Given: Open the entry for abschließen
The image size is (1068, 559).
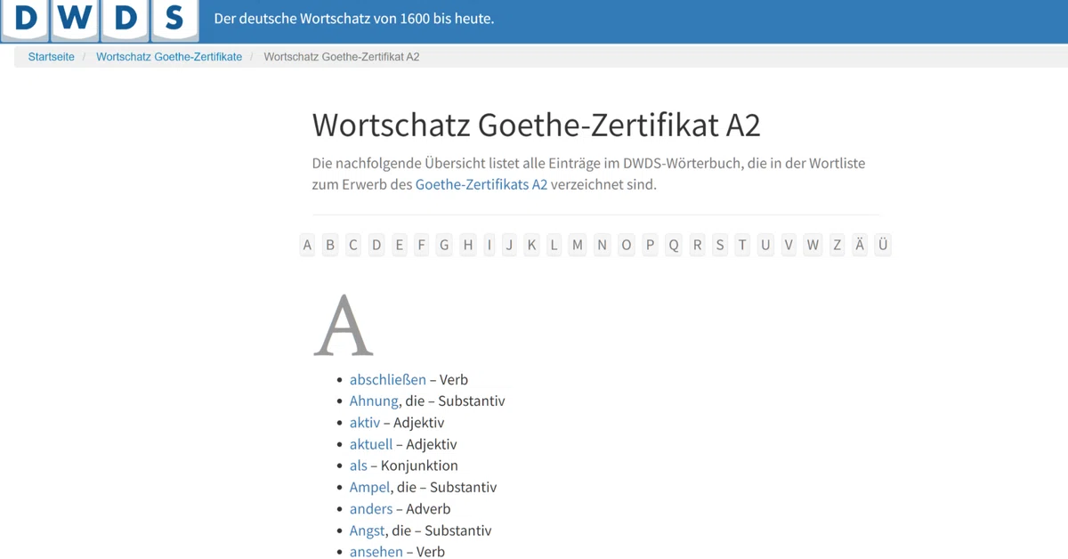Looking at the screenshot, I should (388, 379).
